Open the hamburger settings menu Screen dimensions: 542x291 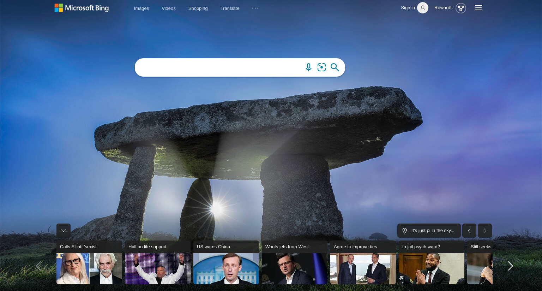click(x=478, y=8)
